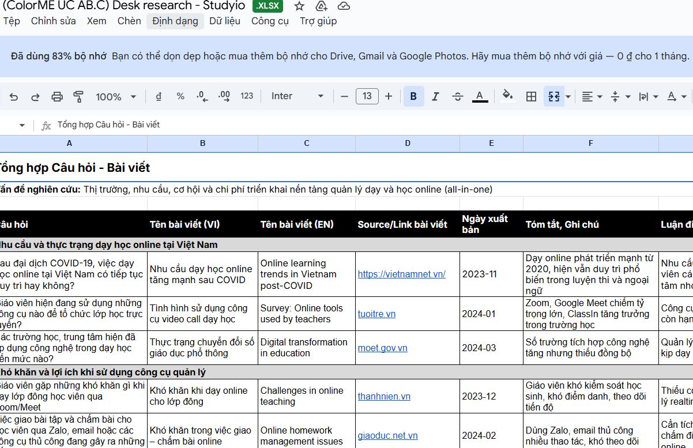Click the Redo arrow icon
The width and height of the screenshot is (693, 448).
coord(35,96)
